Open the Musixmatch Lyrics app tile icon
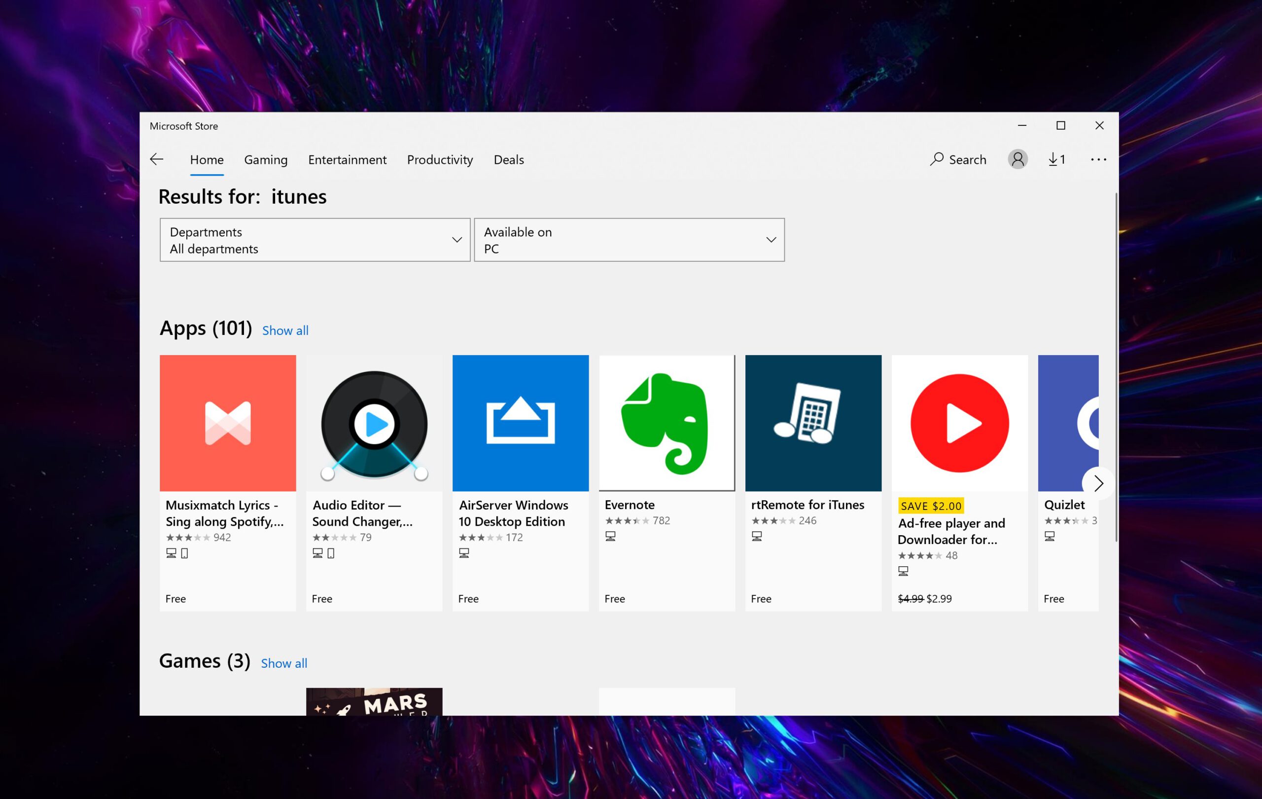This screenshot has height=799, width=1262. 227,423
